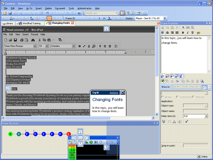Click the Online status indicator
Viewport: 213px width, 160px height.
point(202,157)
